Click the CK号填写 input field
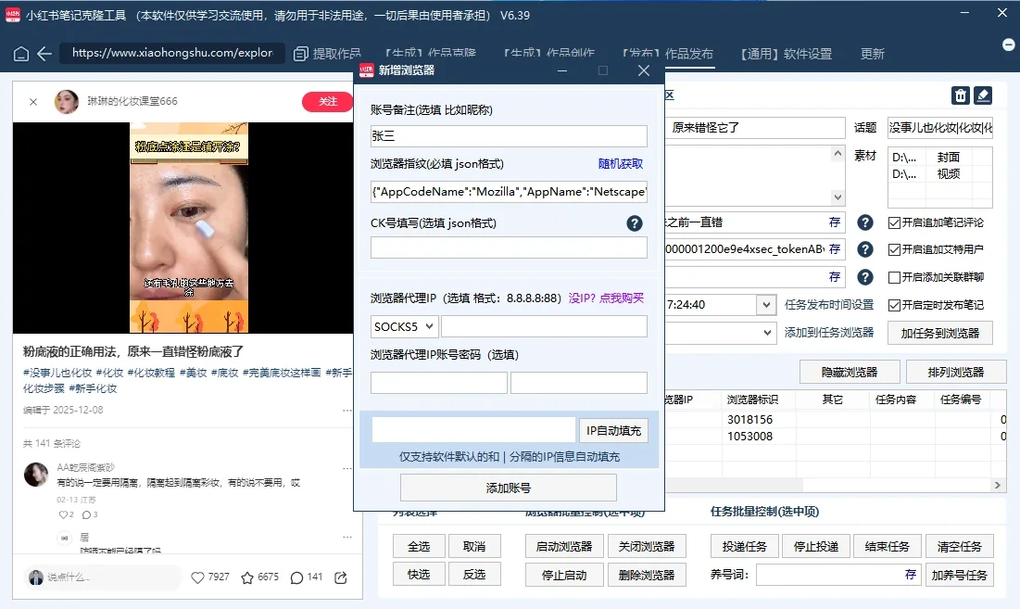 [x=509, y=247]
